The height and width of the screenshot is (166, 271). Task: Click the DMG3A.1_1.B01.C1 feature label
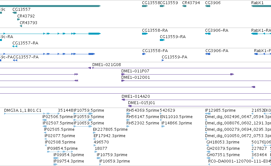23,110
